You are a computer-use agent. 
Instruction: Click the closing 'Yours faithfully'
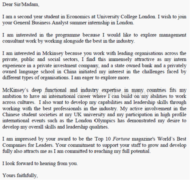pos(20,176)
